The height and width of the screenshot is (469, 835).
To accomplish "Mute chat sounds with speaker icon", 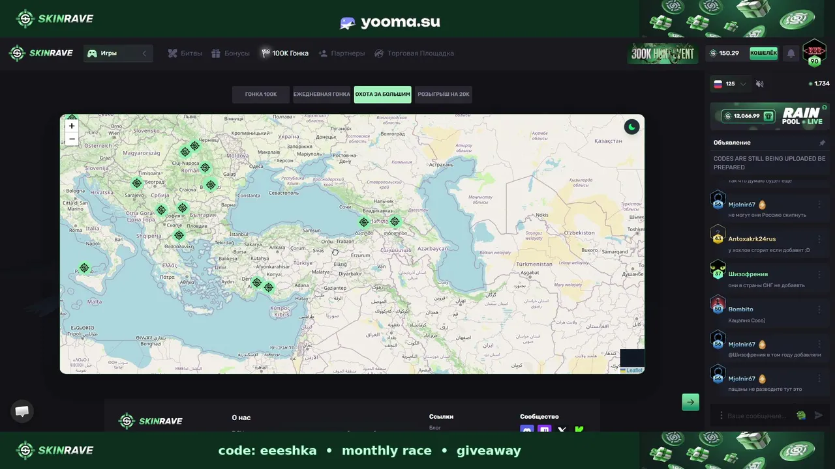I will (x=760, y=84).
